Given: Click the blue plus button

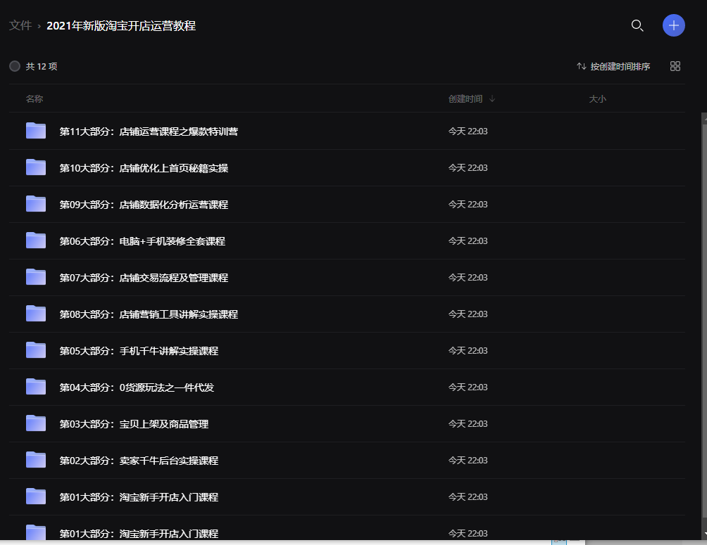Looking at the screenshot, I should pos(673,25).
